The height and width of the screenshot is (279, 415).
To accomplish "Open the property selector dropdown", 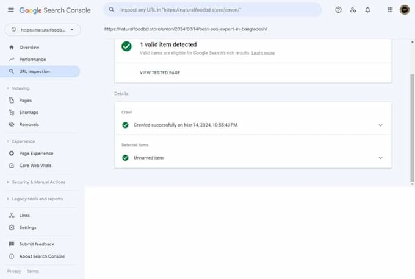I will pos(43,30).
